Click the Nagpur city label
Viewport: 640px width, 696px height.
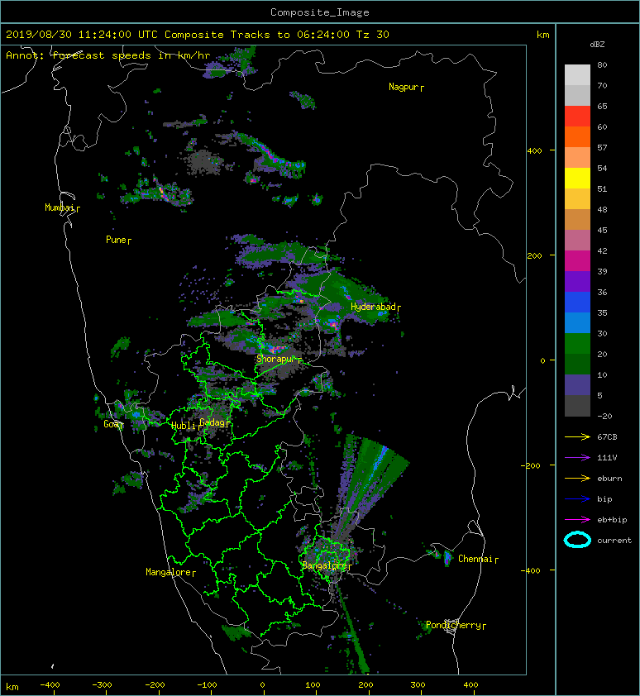click(x=406, y=87)
